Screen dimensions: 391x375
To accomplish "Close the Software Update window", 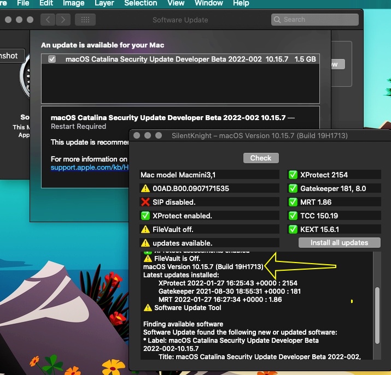I will point(8,20).
